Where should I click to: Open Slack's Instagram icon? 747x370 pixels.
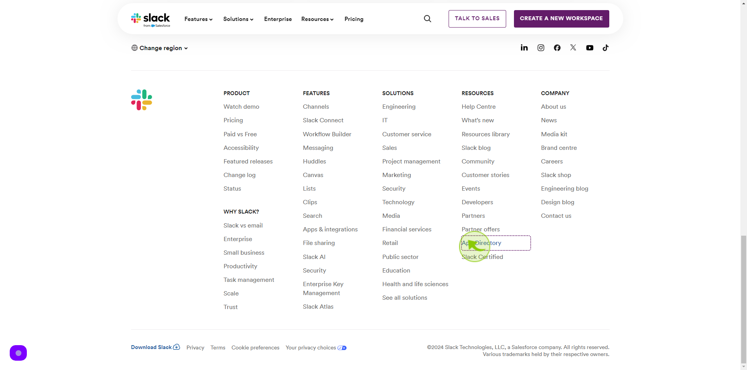point(541,48)
